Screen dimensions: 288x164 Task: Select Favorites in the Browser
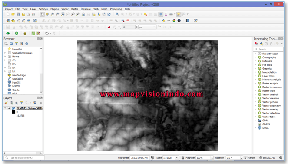17,49
